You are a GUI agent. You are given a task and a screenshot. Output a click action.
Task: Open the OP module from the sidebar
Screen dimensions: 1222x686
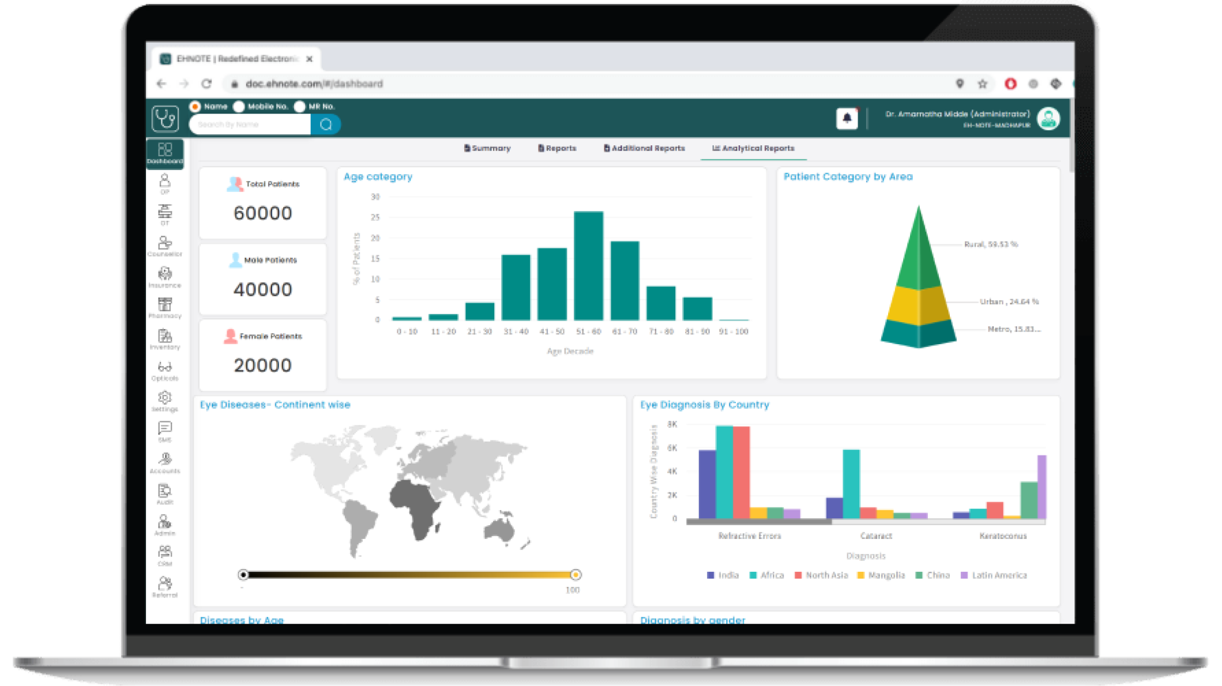click(165, 184)
